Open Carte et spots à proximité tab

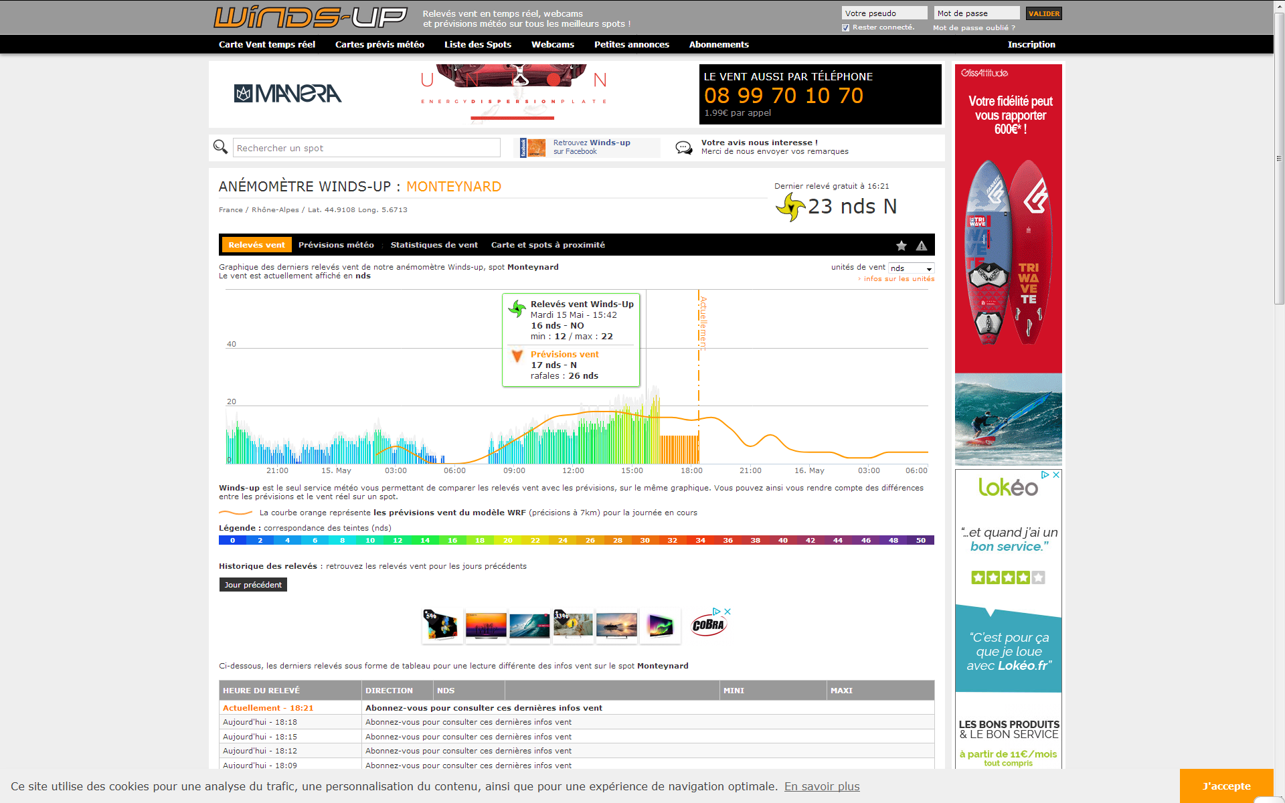click(548, 245)
